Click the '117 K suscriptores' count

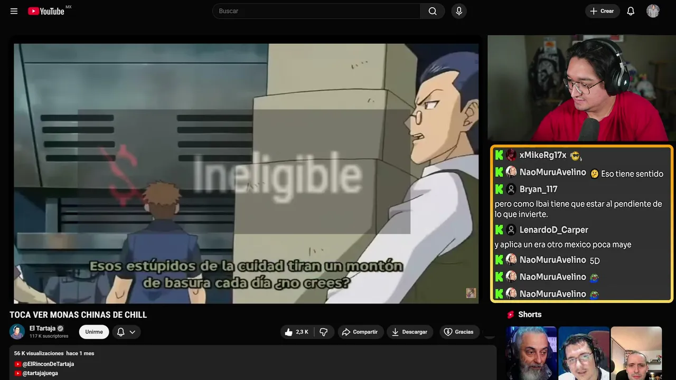(x=49, y=336)
